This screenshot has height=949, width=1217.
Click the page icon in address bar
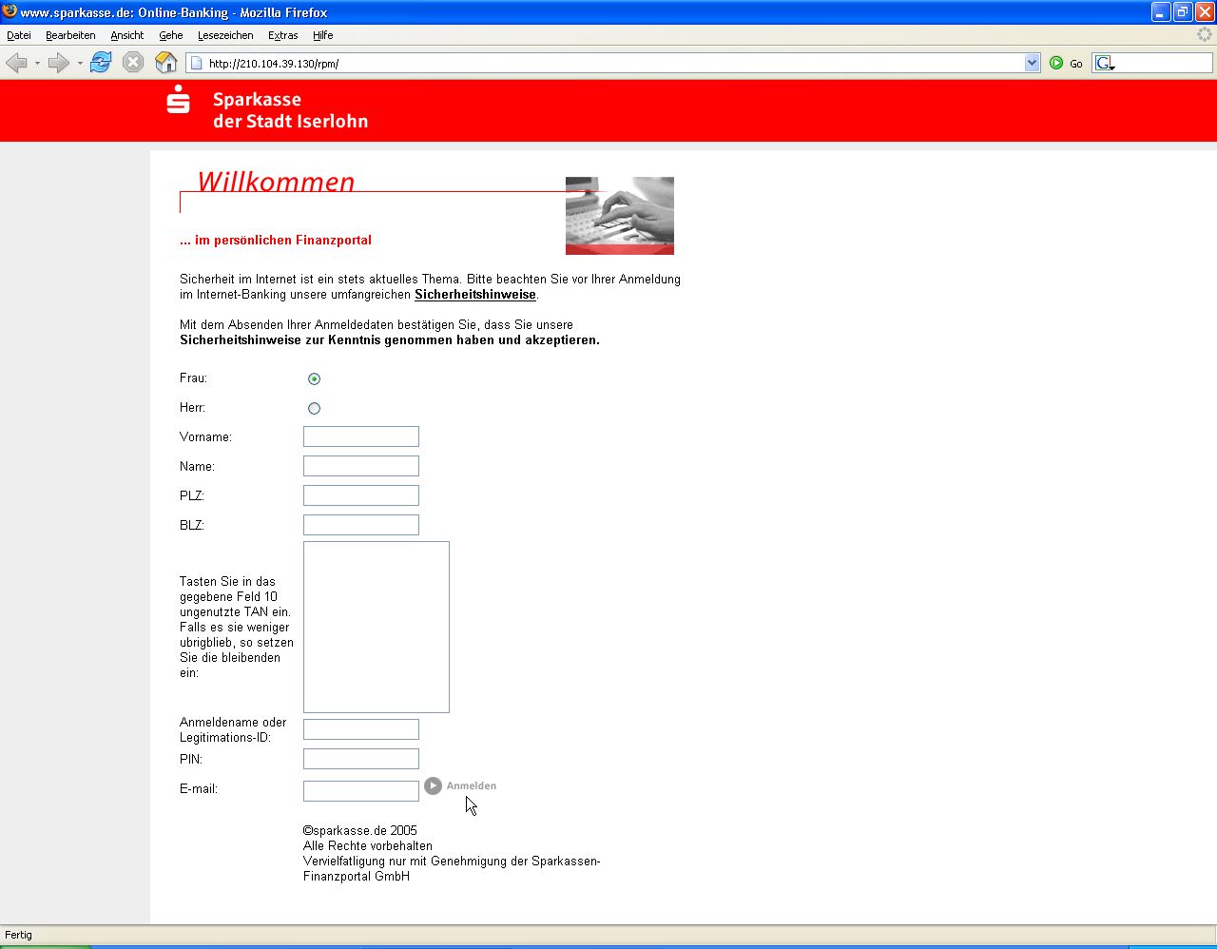click(x=197, y=64)
